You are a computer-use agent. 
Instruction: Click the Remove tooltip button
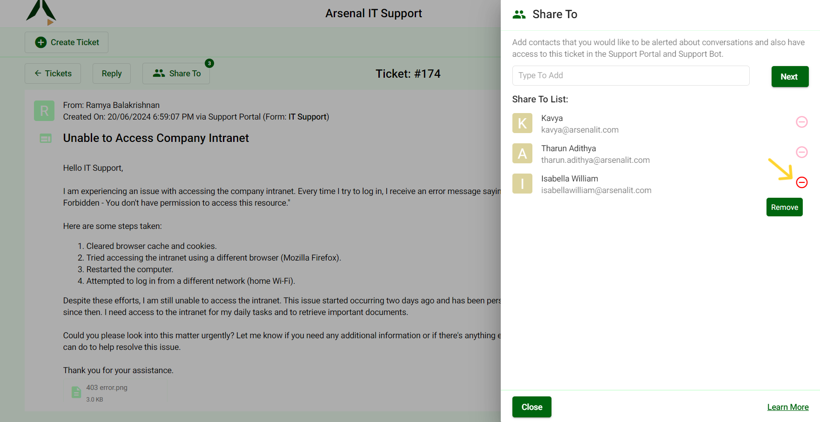(x=784, y=207)
